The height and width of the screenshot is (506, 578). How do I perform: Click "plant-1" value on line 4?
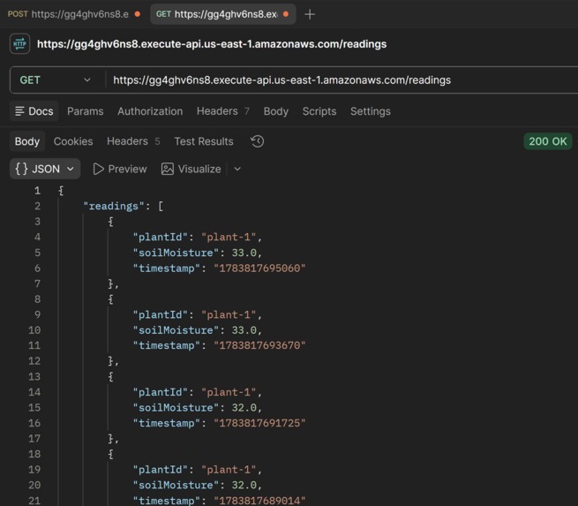pyautogui.click(x=229, y=238)
